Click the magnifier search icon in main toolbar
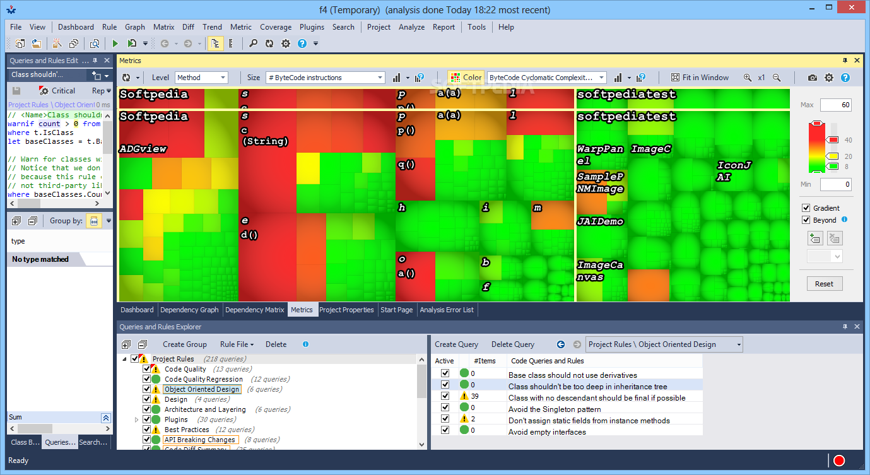The width and height of the screenshot is (870, 475). pyautogui.click(x=253, y=44)
